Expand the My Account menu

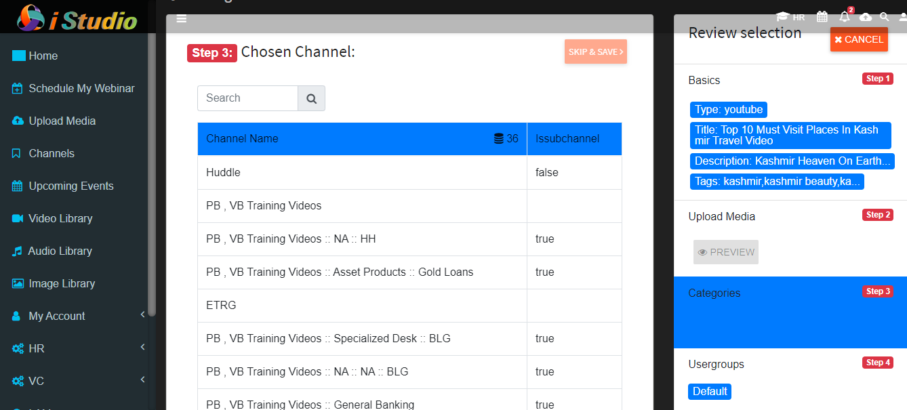(78, 316)
